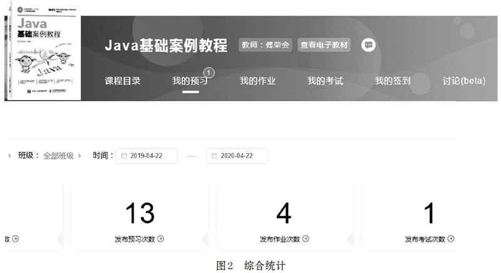This screenshot has height=273, width=501.
Task: Click the 教师：傅荣会 button
Action: click(265, 45)
